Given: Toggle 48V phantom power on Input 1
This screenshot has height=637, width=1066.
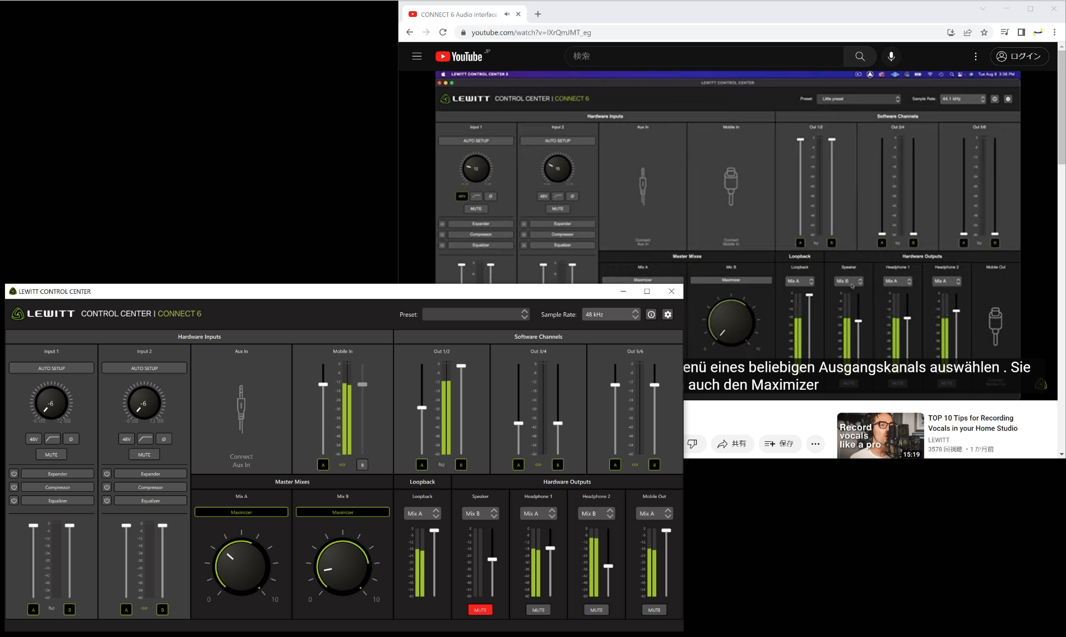Looking at the screenshot, I should click(34, 439).
